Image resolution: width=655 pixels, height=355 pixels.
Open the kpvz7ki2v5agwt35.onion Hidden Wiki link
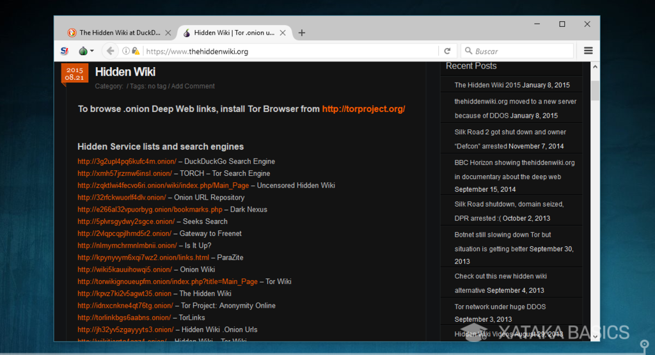pyautogui.click(x=125, y=294)
